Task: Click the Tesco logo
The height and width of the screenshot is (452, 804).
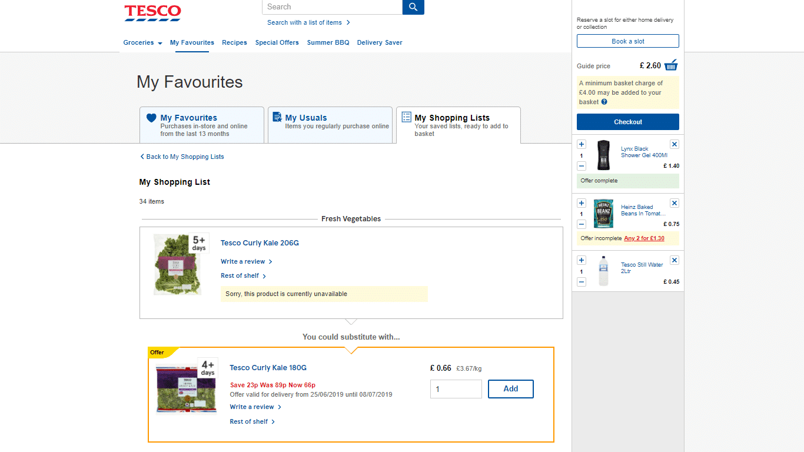Action: (152, 13)
